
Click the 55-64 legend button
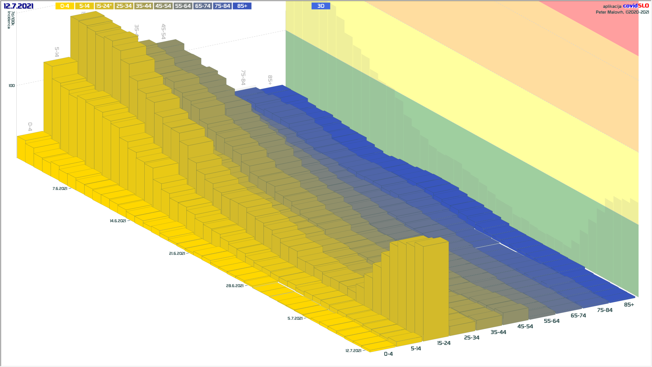coord(183,6)
